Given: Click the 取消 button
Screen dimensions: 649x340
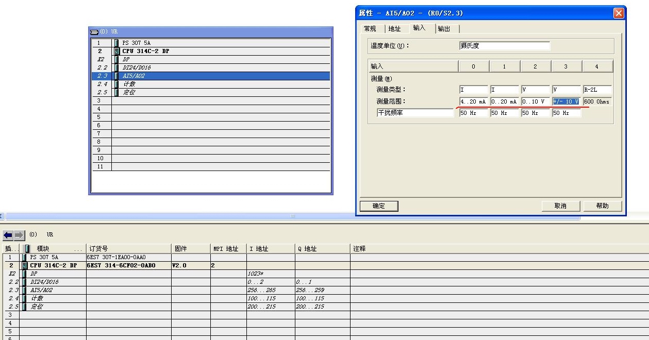Looking at the screenshot, I should tap(560, 206).
